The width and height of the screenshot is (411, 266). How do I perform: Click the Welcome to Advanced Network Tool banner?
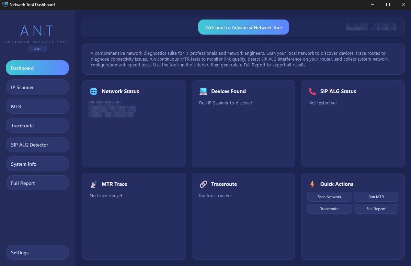[243, 27]
